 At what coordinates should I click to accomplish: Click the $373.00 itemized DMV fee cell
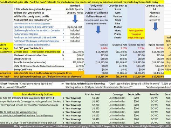click(80, 66)
